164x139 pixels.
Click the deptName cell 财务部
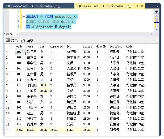click(x=116, y=130)
